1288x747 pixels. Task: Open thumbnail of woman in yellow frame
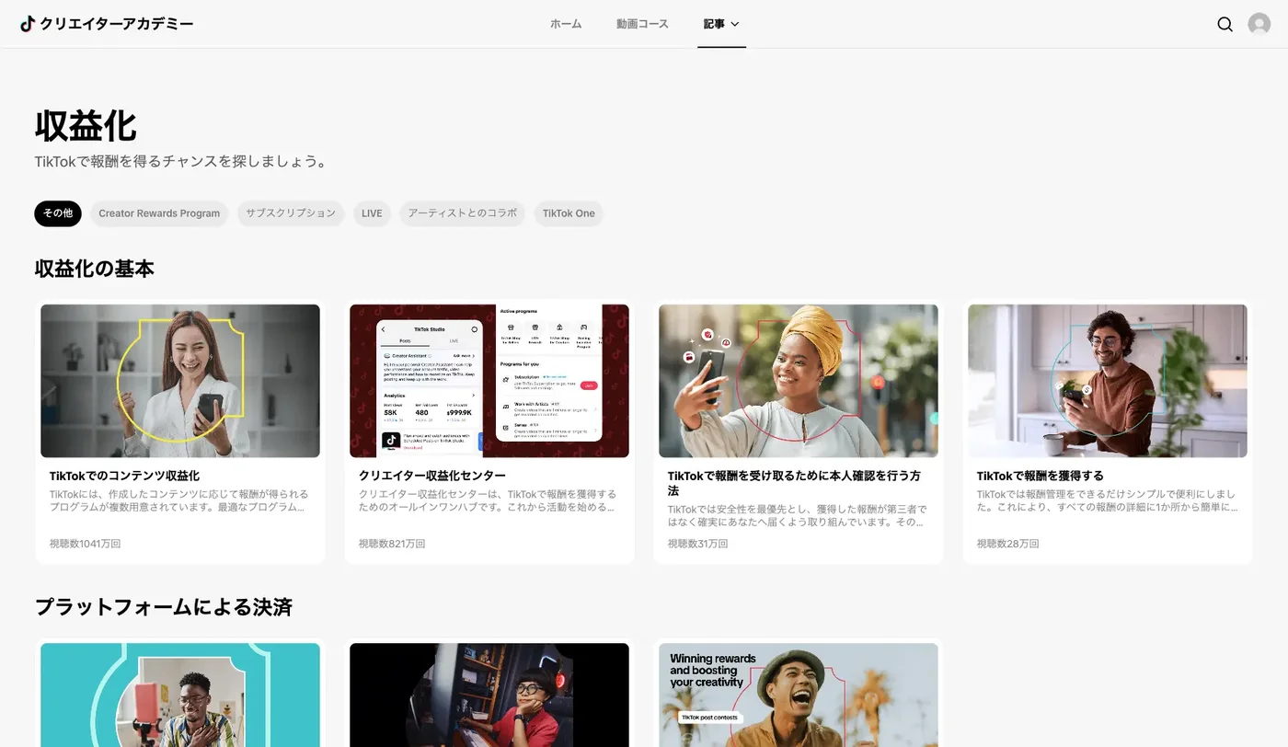pos(180,381)
